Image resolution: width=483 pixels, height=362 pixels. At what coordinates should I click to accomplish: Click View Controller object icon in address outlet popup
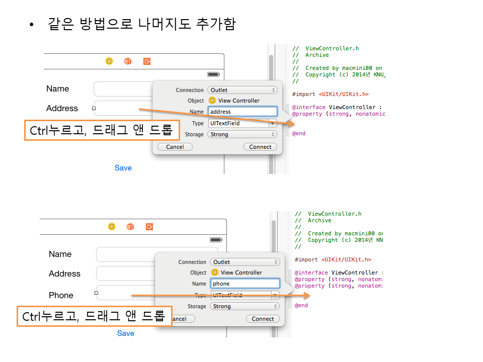pyautogui.click(x=212, y=101)
